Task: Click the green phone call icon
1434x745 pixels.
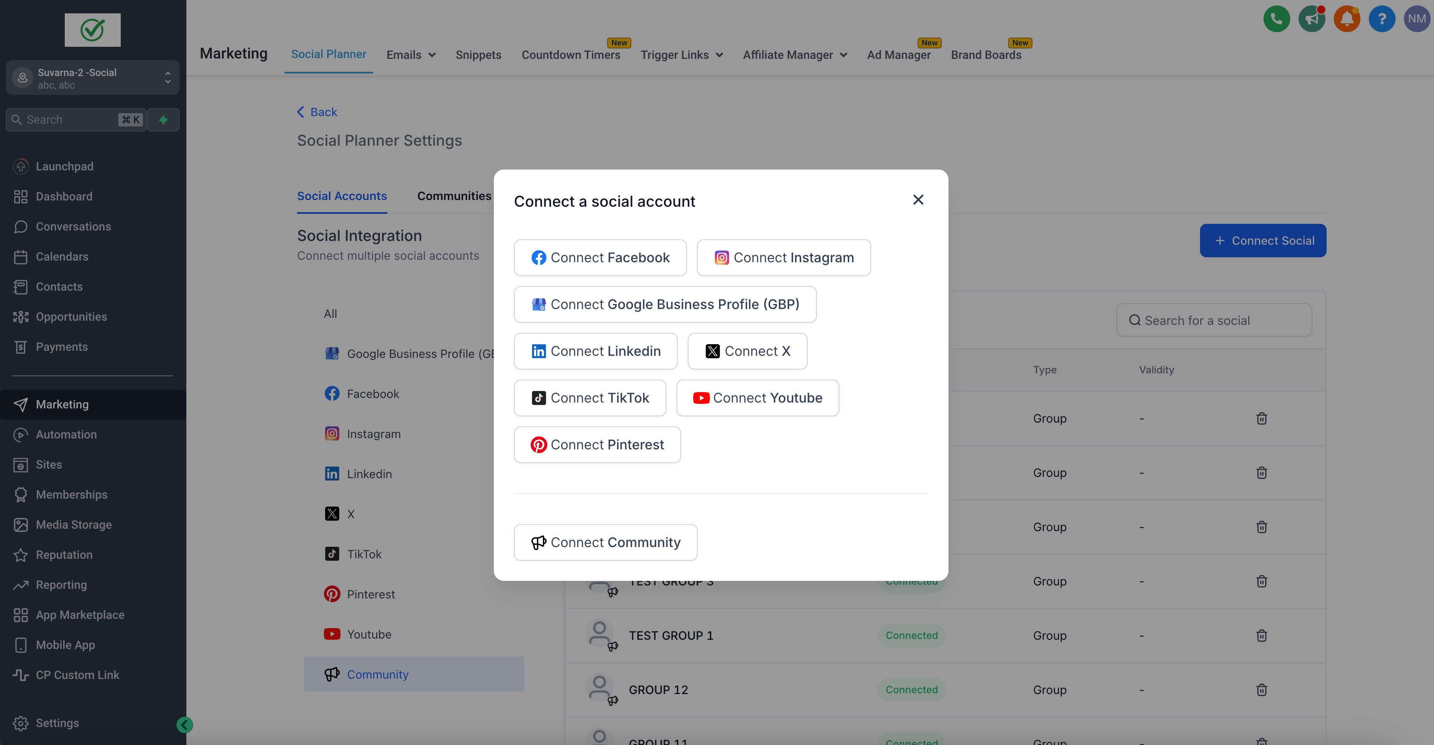Action: 1276,19
